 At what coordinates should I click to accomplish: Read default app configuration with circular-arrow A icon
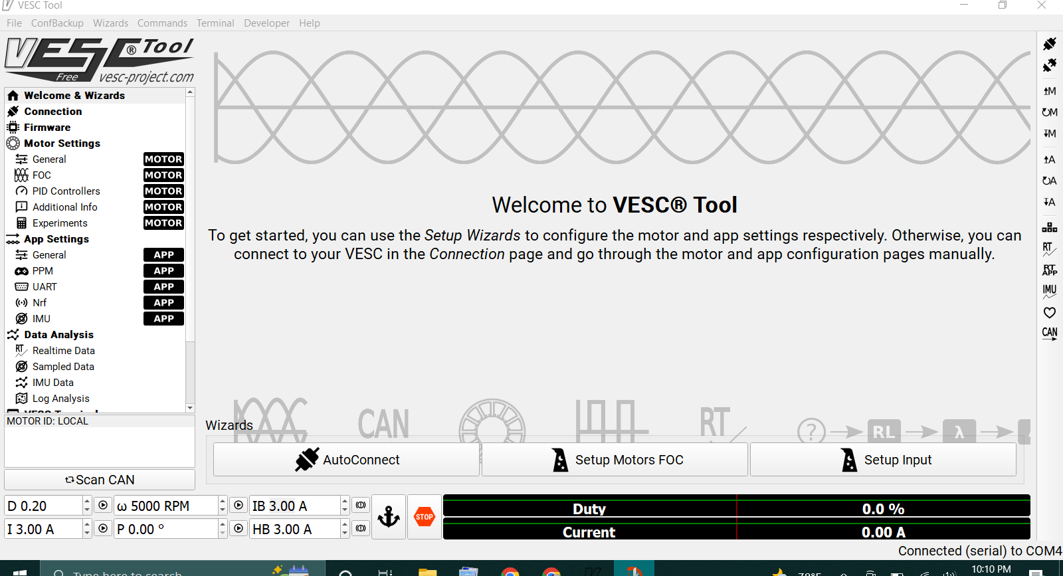point(1050,181)
